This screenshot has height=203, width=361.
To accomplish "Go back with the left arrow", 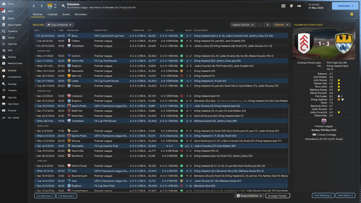I will point(34,6).
